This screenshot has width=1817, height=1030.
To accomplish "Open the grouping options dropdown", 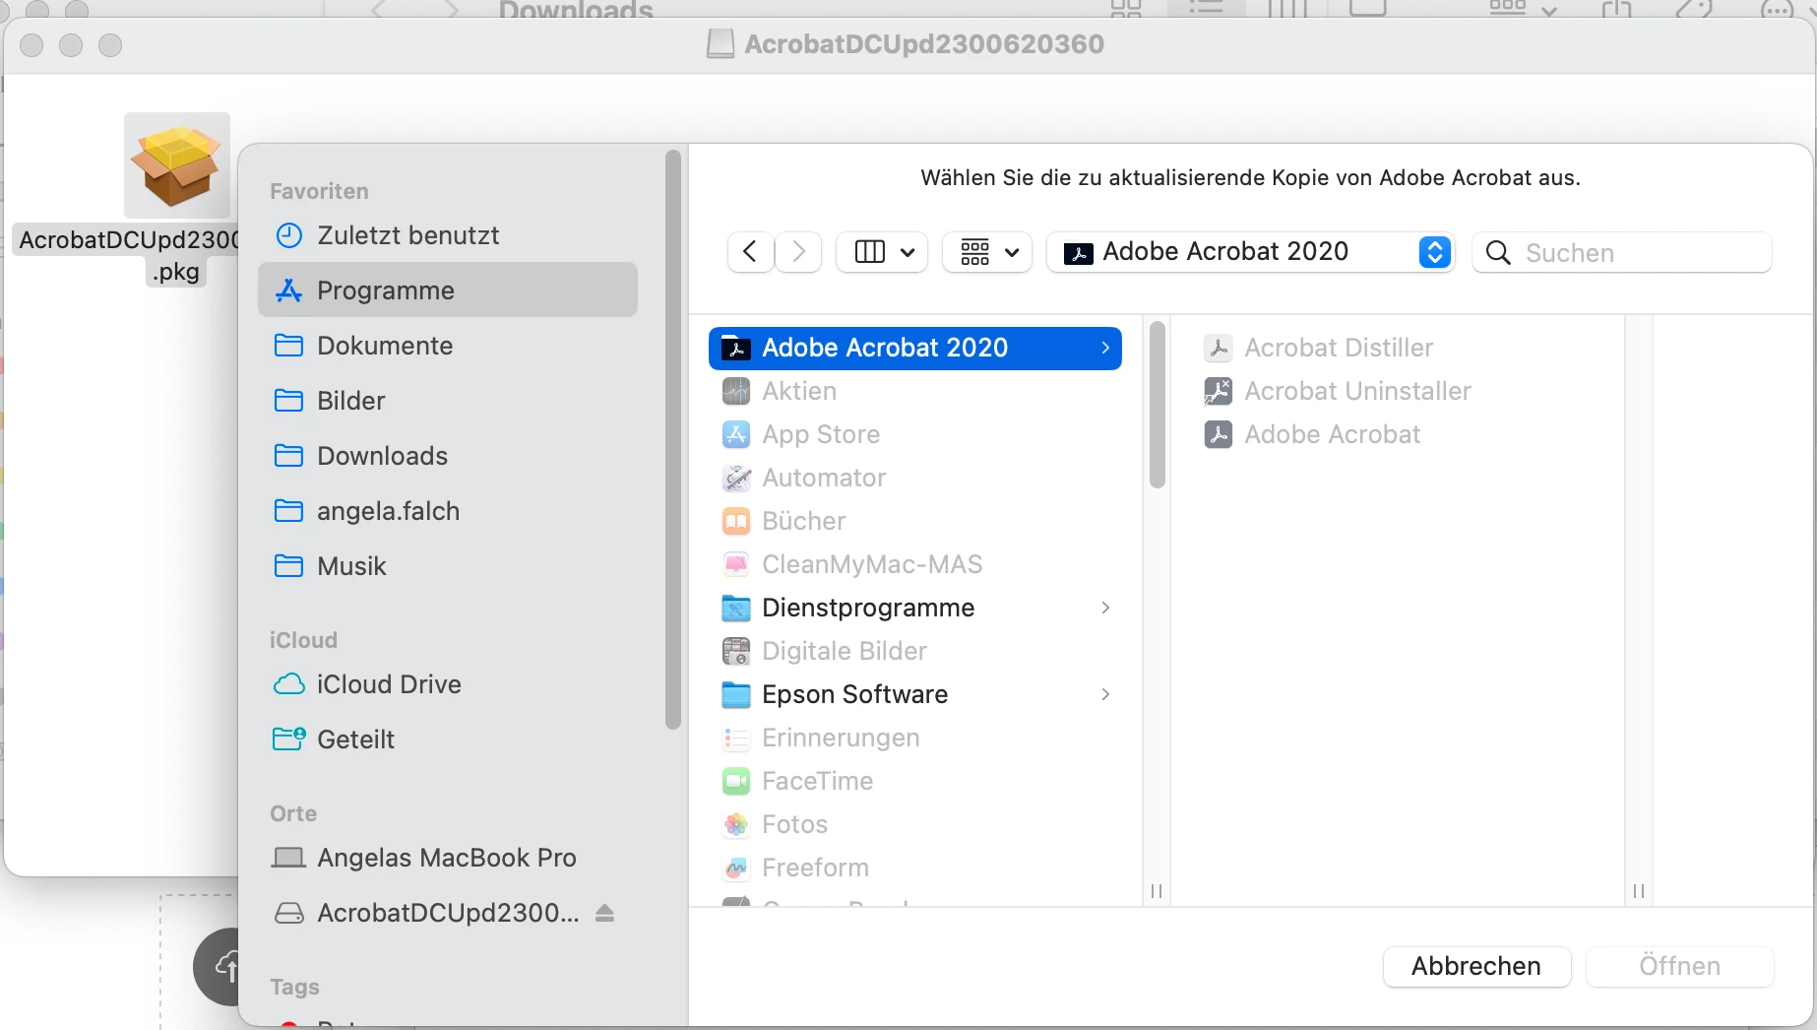I will pos(987,252).
